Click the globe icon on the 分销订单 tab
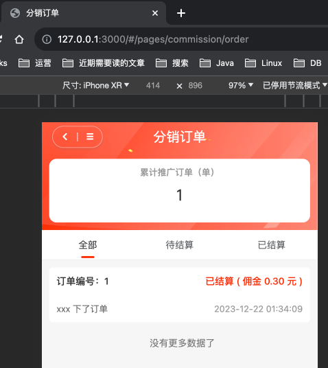Viewport: 328px width, 368px height. click(x=15, y=13)
